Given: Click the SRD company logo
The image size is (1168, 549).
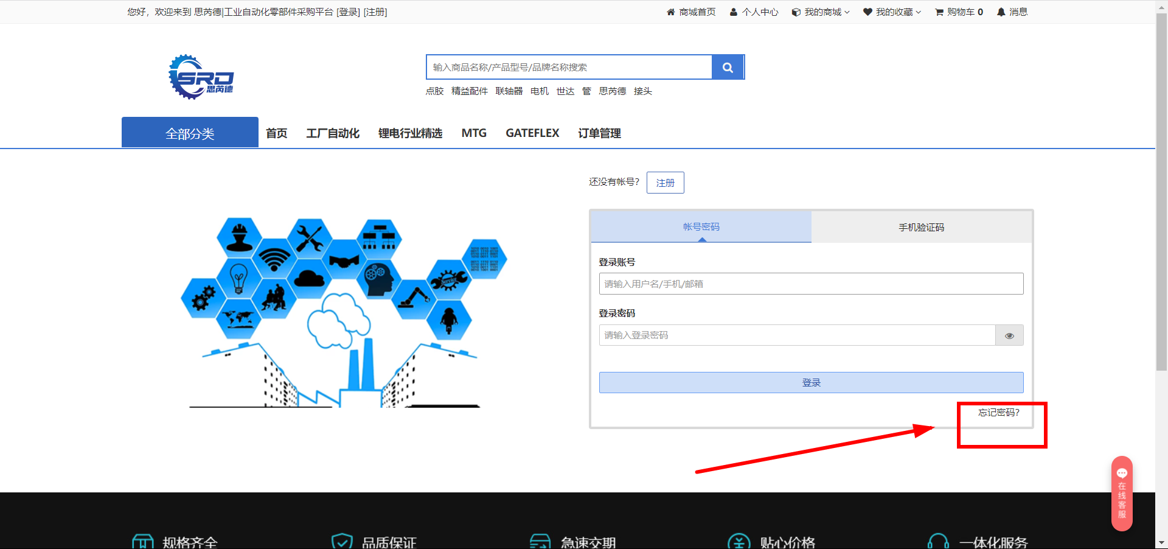Looking at the screenshot, I should [201, 77].
